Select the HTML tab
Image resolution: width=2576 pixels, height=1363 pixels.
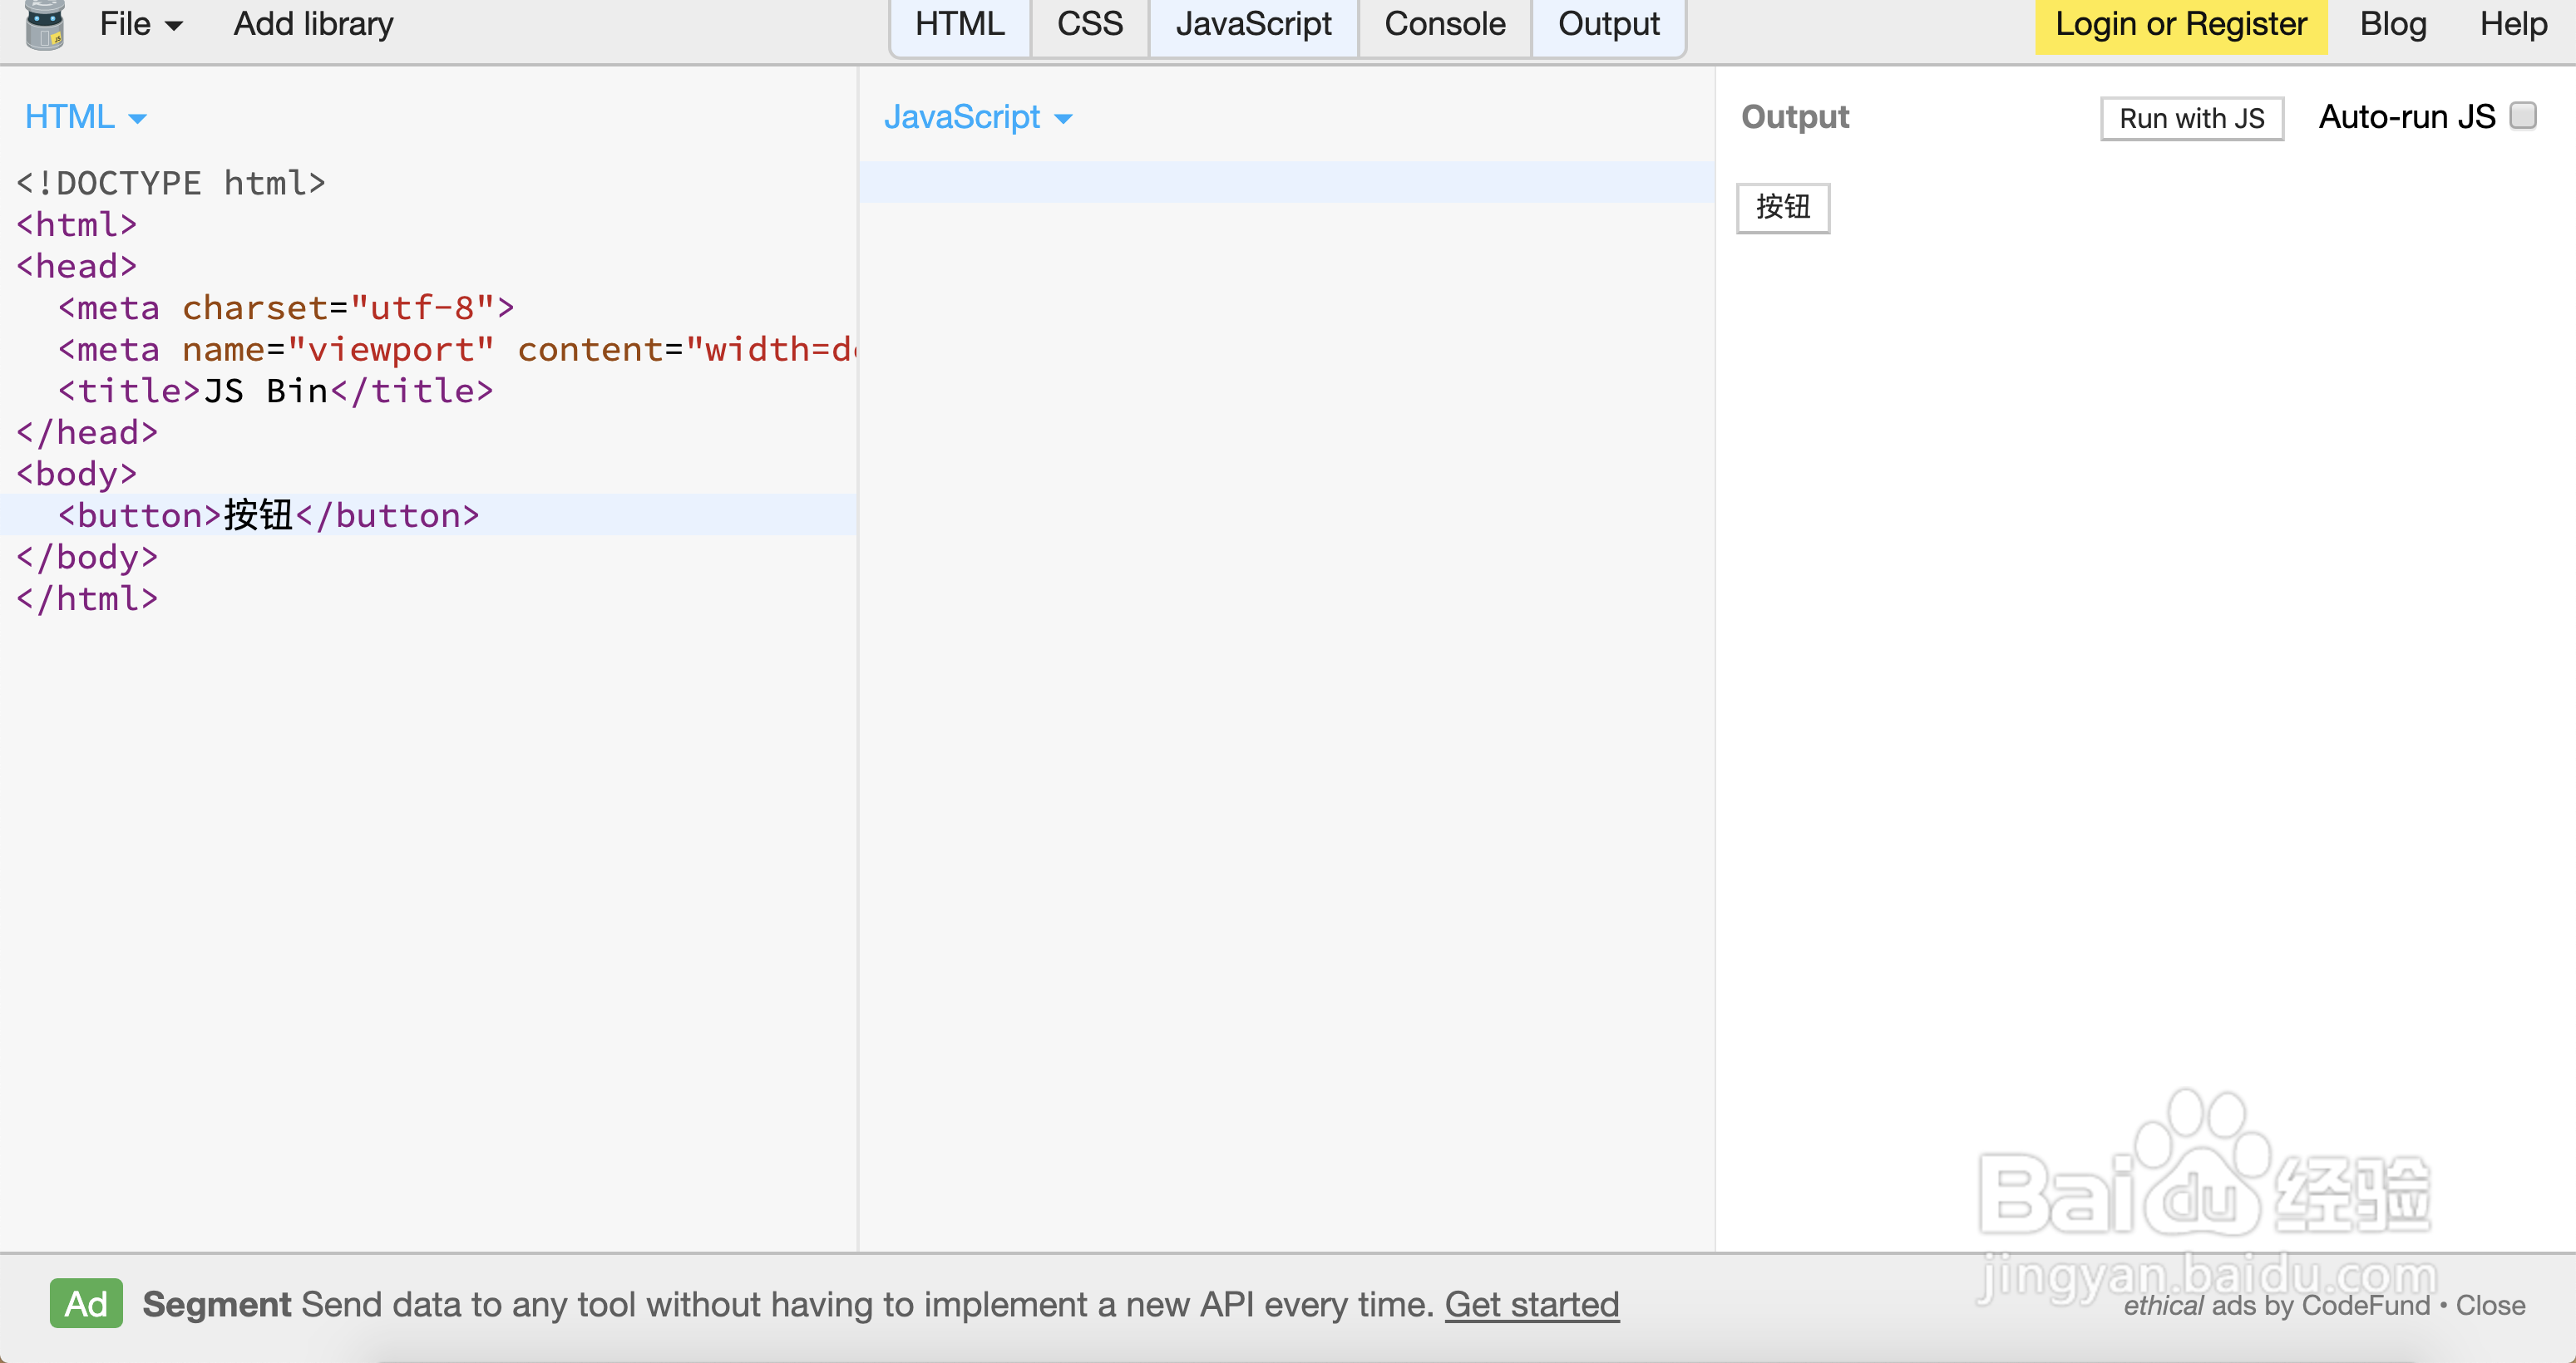pyautogui.click(x=959, y=23)
